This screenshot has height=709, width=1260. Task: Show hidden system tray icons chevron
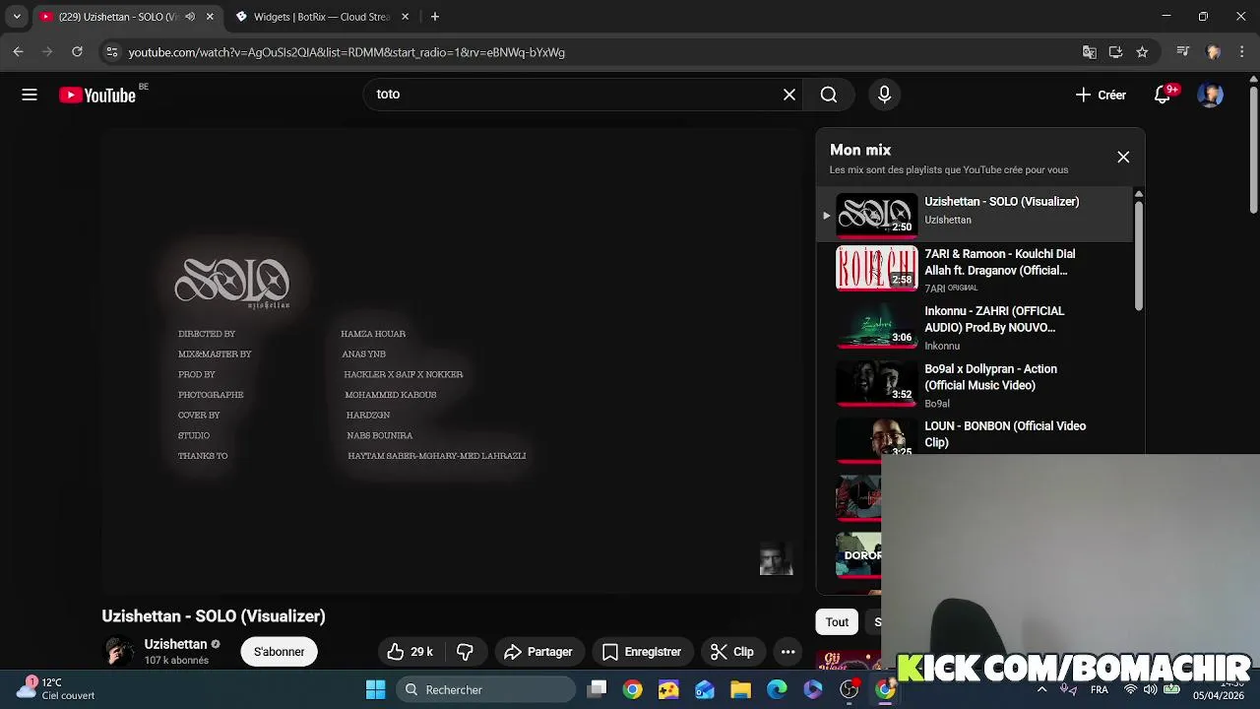pos(1041,689)
